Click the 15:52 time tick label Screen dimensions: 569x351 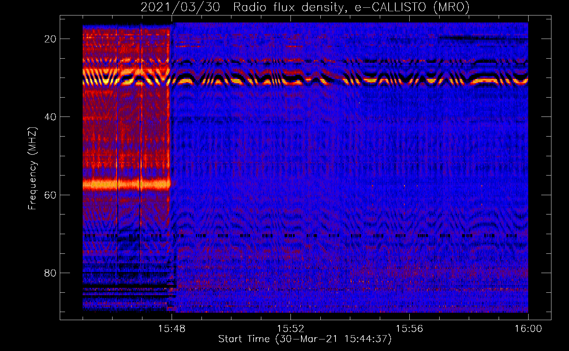(x=290, y=329)
